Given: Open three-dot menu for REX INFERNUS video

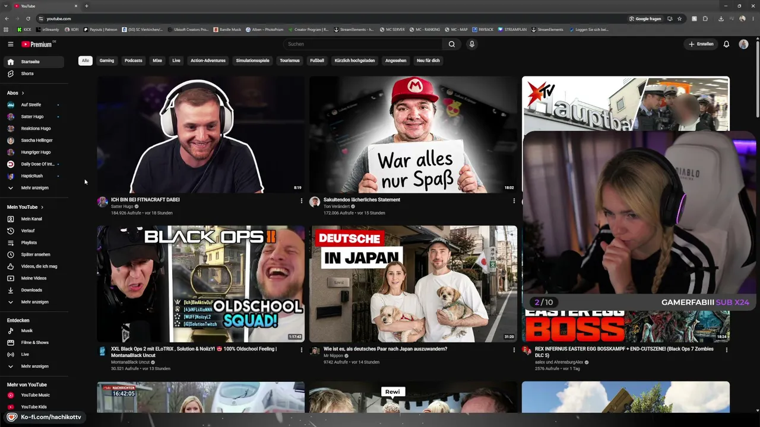Looking at the screenshot, I should pos(727,350).
